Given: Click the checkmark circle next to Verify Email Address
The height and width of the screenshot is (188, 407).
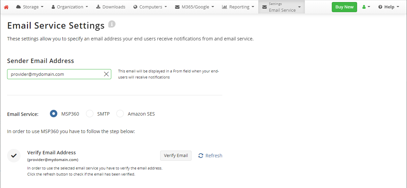Looking at the screenshot, I should [14, 156].
